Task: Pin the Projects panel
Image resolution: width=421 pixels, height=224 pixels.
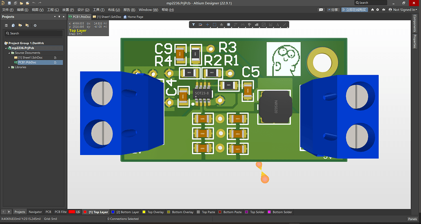Action: [59, 17]
